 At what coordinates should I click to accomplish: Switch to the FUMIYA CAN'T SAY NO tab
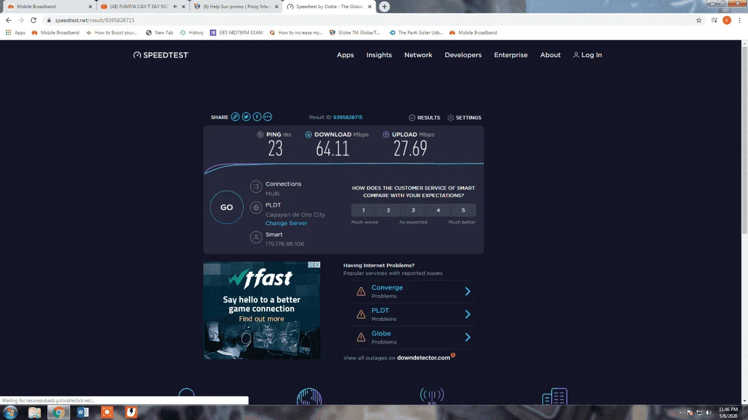coord(143,6)
